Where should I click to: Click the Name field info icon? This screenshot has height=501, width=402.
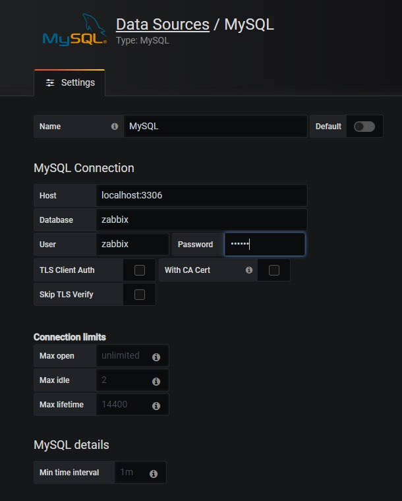(115, 127)
